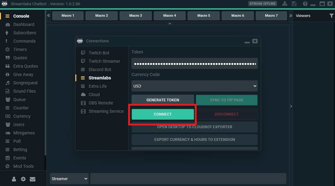335x186 pixels.
Task: Trigger Macro 1 button
Action: tap(68, 16)
